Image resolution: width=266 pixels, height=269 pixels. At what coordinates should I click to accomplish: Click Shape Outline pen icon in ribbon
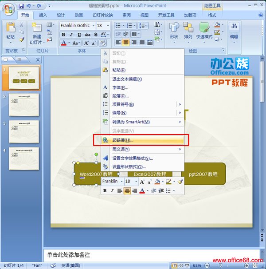[x=217, y=32]
